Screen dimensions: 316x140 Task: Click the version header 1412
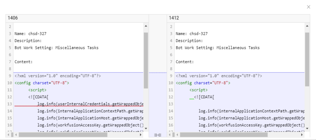tap(174, 18)
